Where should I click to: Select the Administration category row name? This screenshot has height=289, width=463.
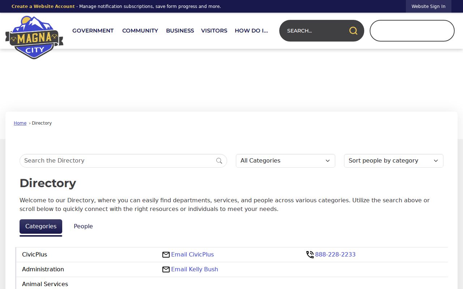tap(43, 269)
